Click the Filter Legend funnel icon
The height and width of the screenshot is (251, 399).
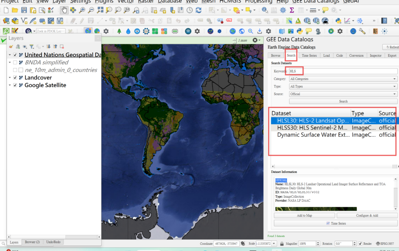pyautogui.click(x=32, y=46)
